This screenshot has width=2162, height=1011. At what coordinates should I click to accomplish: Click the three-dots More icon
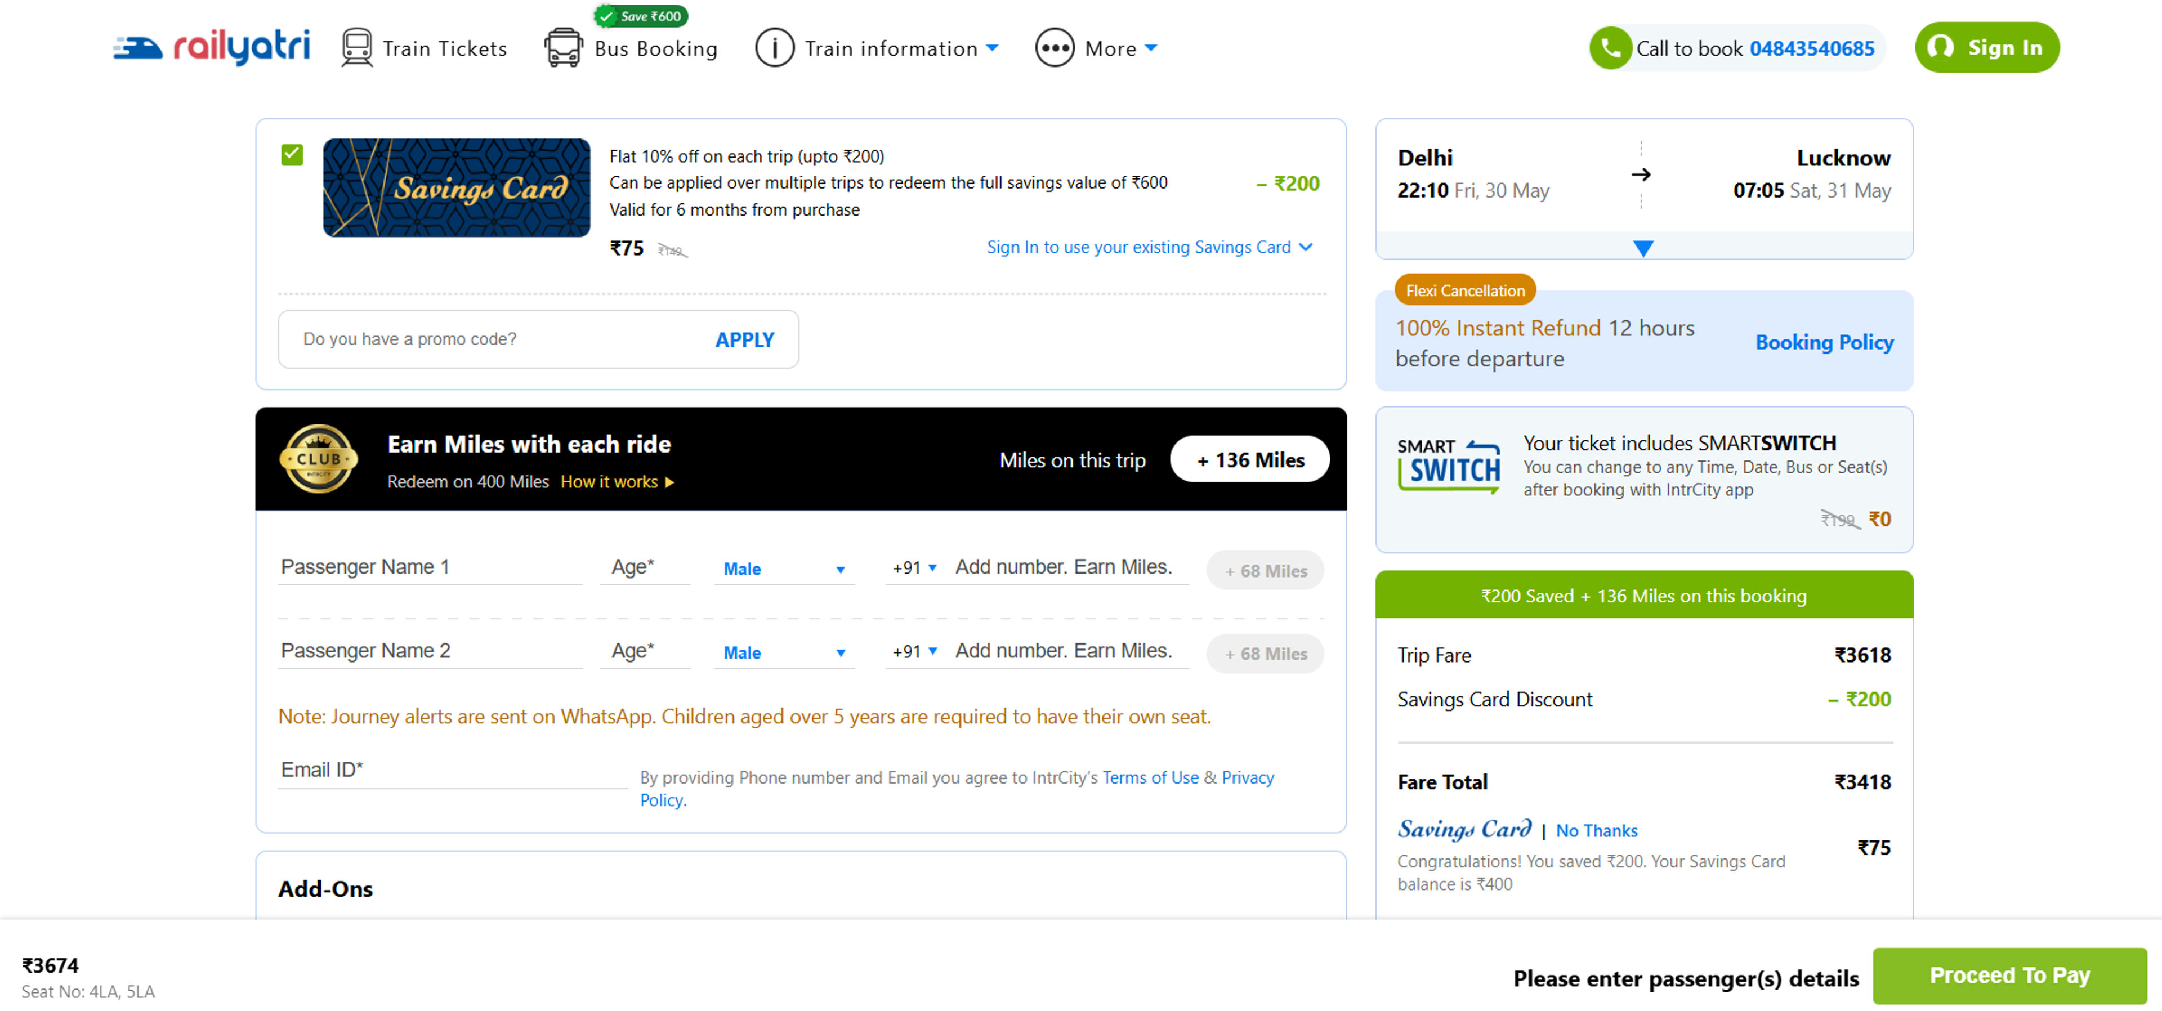coord(1054,48)
